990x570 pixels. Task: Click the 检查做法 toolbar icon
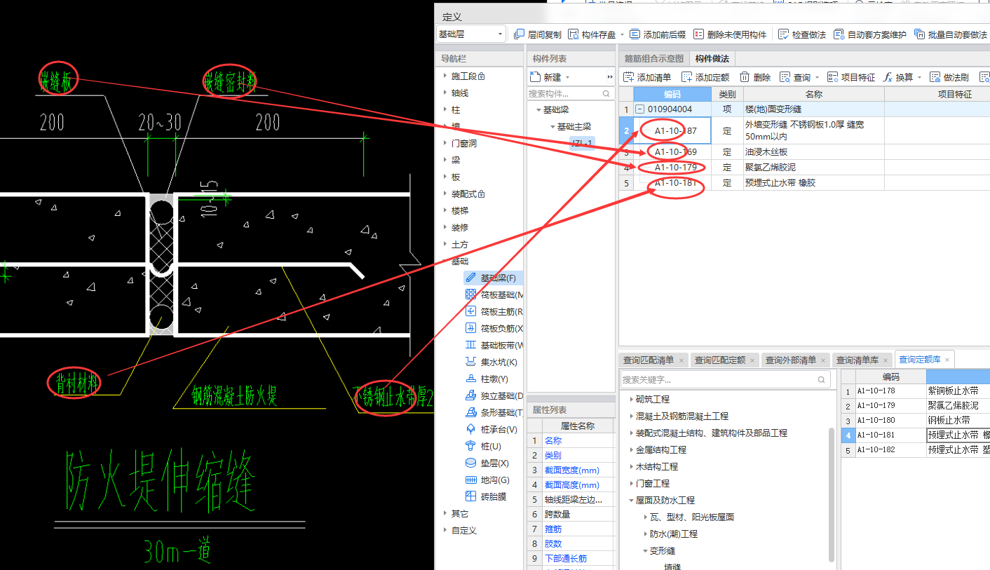click(x=783, y=34)
